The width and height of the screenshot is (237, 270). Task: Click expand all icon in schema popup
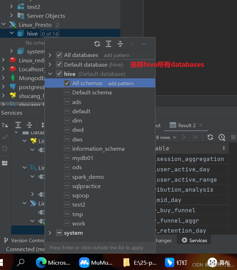tap(109, 44)
